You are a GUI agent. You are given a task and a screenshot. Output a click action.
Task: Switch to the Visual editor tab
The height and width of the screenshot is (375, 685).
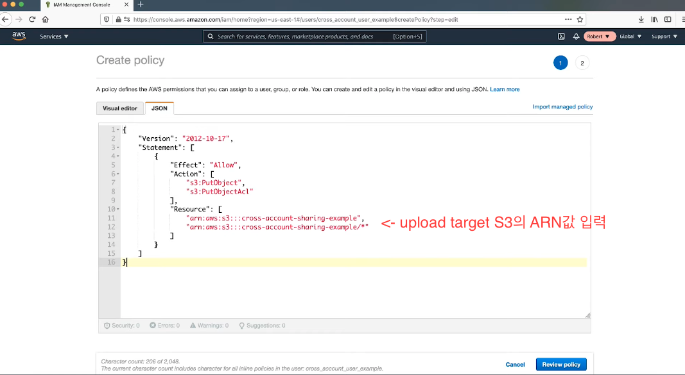(120, 108)
